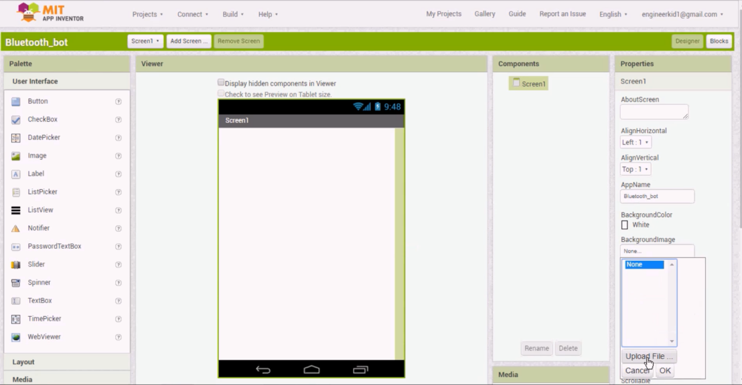Click the Delete component button
This screenshot has height=385, width=742.
pyautogui.click(x=568, y=348)
